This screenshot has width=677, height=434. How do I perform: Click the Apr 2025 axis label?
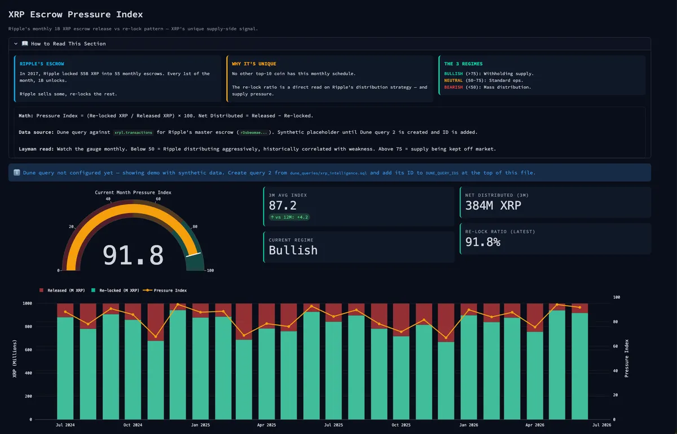[266, 425]
